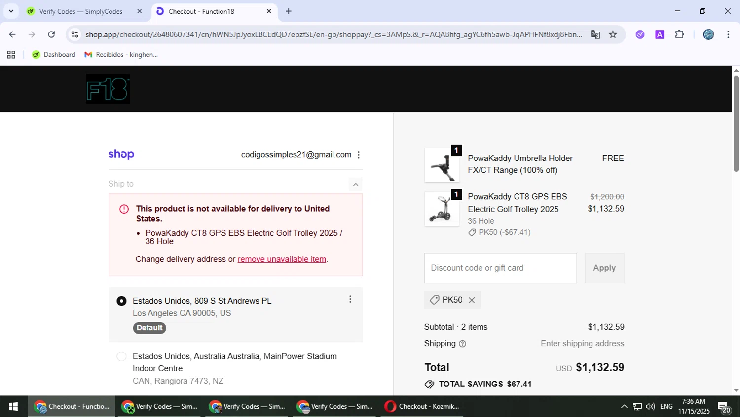Open the Windows Start menu
Screen dimensions: 740x417
pyautogui.click(x=13, y=407)
